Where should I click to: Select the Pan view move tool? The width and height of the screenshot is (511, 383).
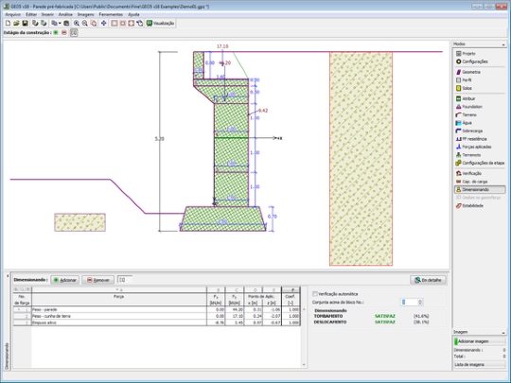(104, 23)
